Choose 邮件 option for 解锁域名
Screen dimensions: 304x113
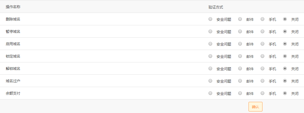(x=240, y=68)
